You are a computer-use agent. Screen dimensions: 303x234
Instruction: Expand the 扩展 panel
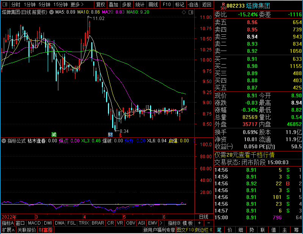click(8, 230)
